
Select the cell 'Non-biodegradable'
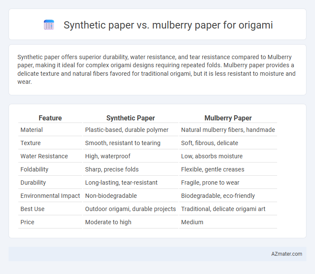click(x=111, y=196)
